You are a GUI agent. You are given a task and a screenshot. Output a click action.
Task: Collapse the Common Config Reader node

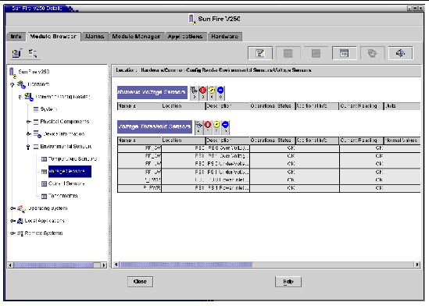coord(20,97)
